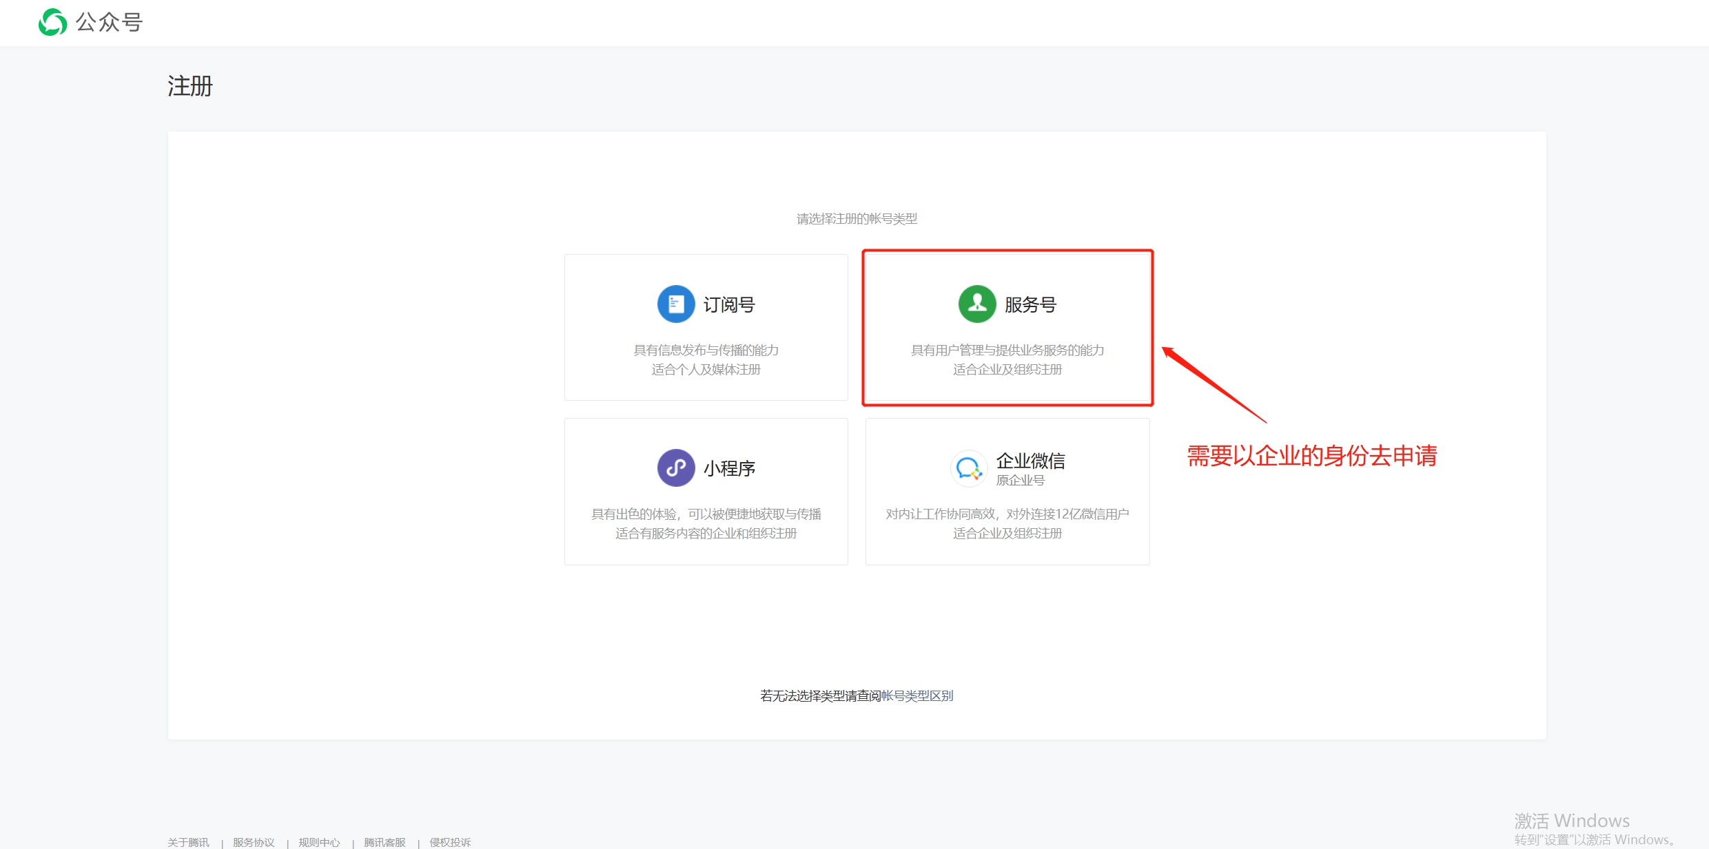Image resolution: width=1709 pixels, height=849 pixels.
Task: Choose the 企业微信 account type title
Action: (1030, 461)
